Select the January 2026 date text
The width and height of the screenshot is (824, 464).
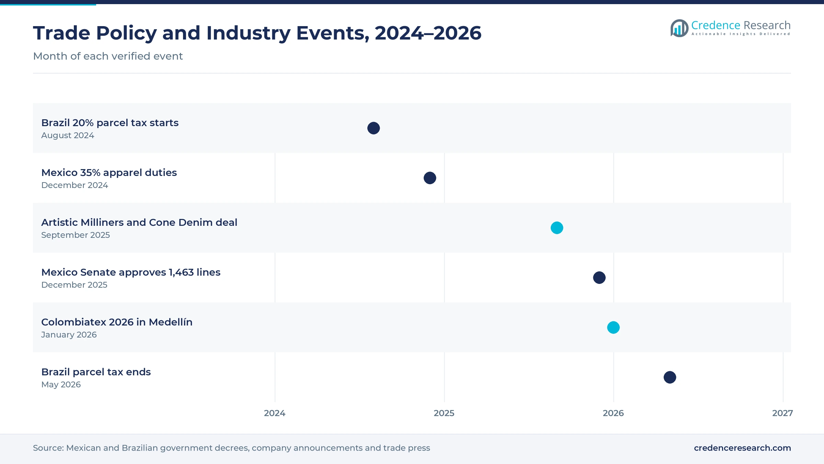[x=69, y=335]
